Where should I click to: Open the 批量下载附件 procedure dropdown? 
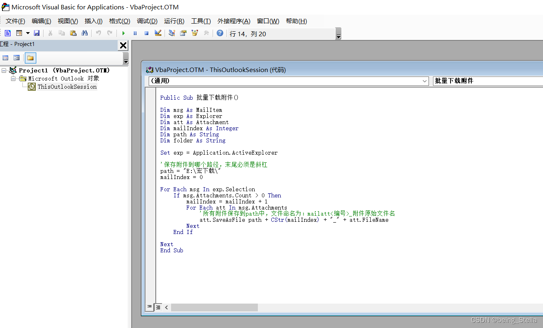(x=488, y=81)
